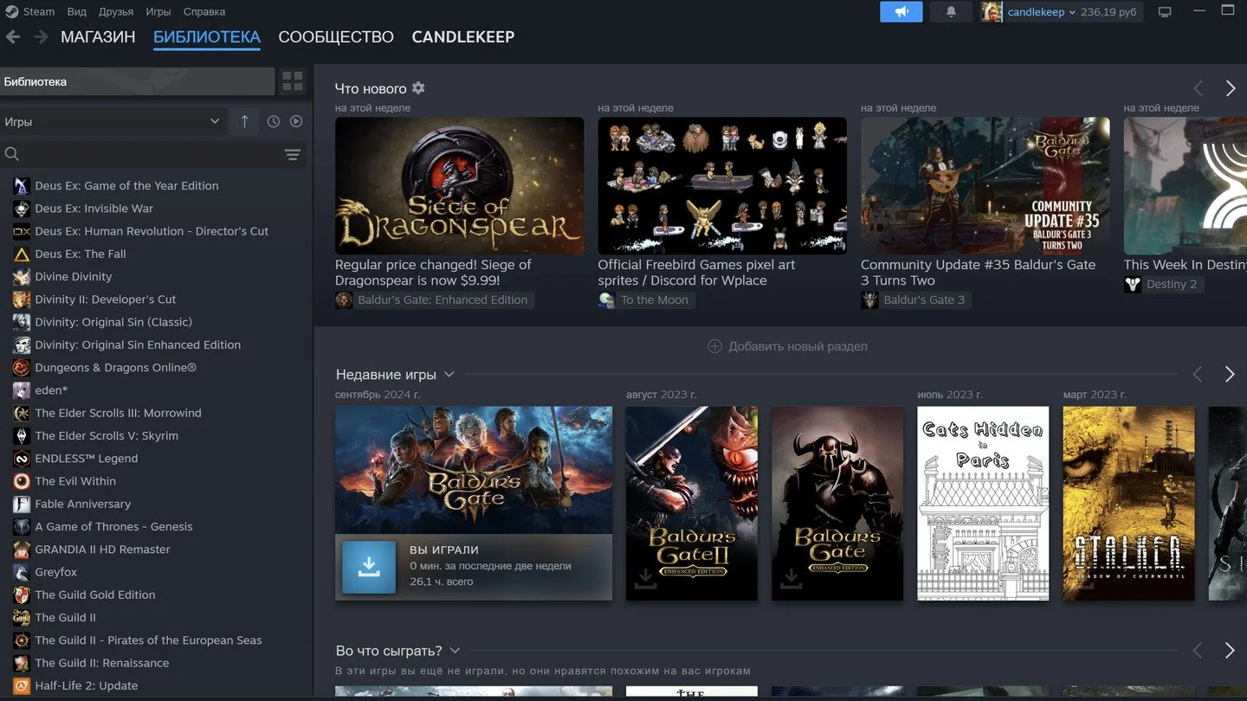Image resolution: width=1247 pixels, height=701 pixels.
Task: Click download icon on Baldur's Gate II card
Action: pos(645,578)
